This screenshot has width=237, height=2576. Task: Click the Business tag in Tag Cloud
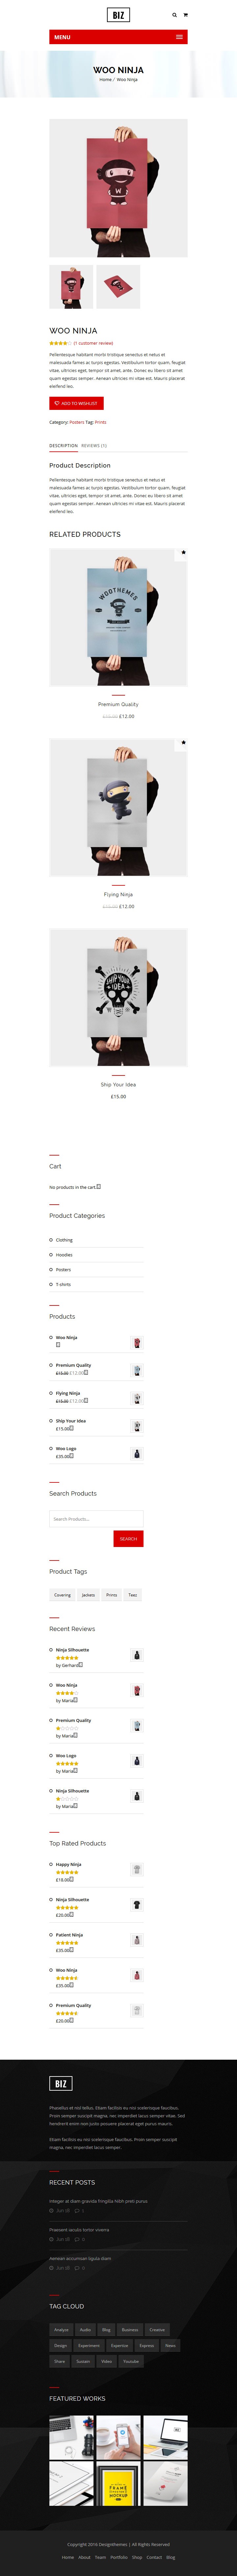(x=130, y=2330)
